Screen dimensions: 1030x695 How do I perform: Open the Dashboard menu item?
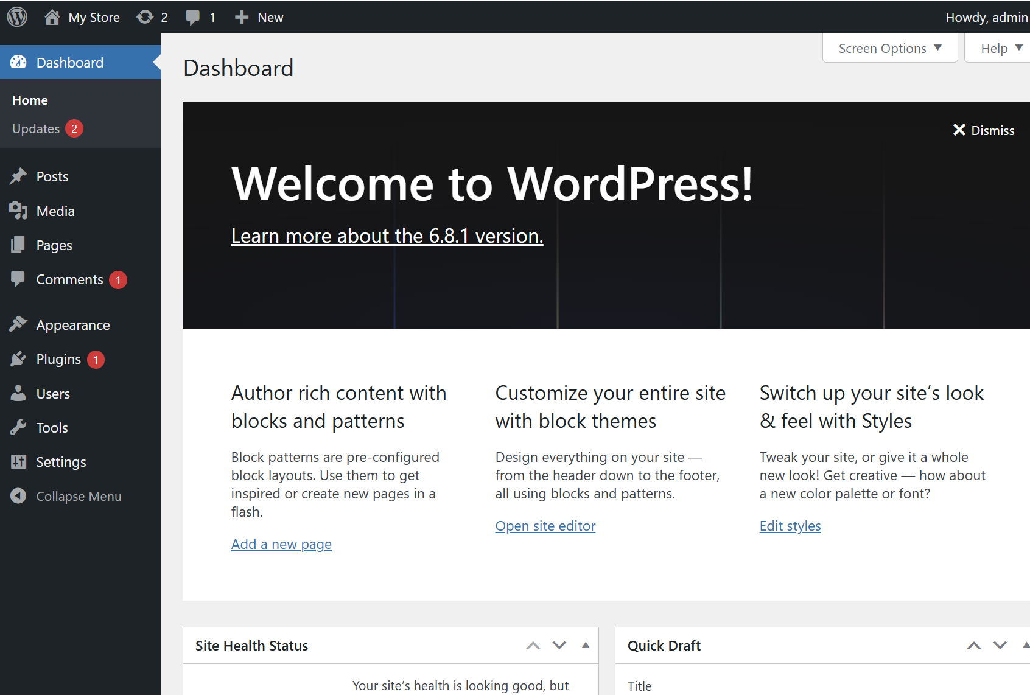pos(80,62)
